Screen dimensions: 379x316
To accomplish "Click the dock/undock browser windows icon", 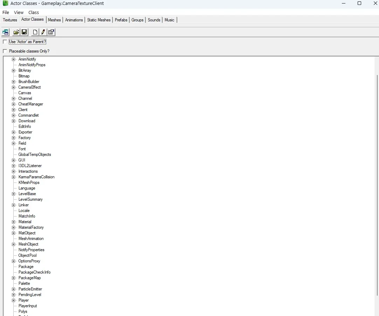I will (x=5, y=32).
